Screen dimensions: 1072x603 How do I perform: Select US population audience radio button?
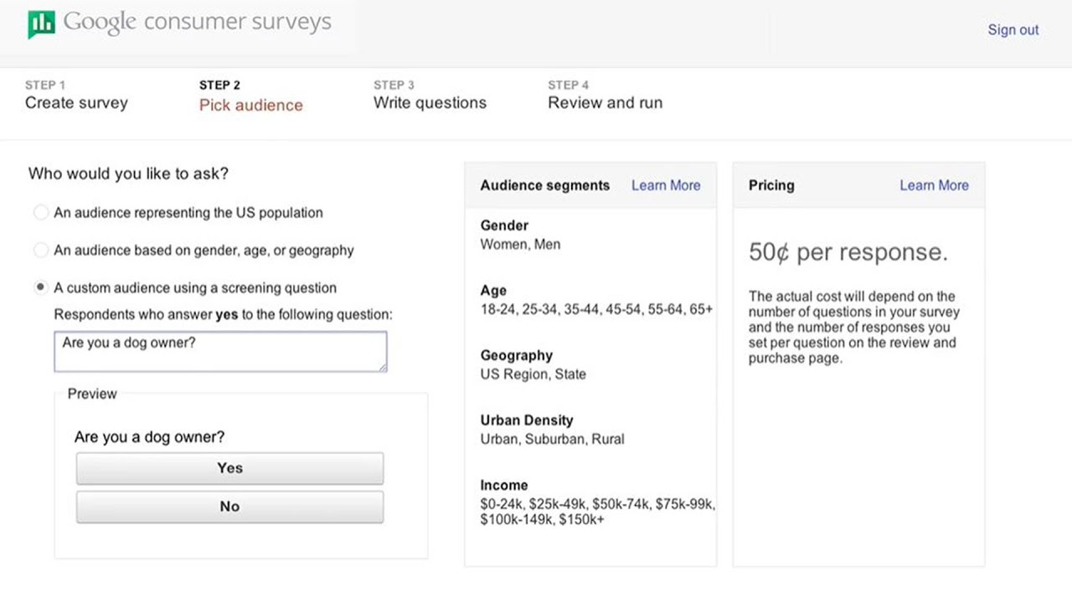pos(40,213)
